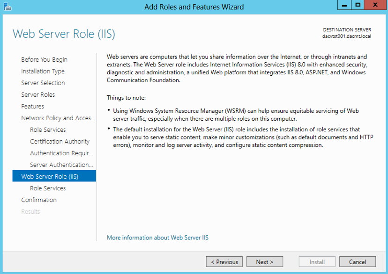Click the "Next >" button

[x=265, y=261]
